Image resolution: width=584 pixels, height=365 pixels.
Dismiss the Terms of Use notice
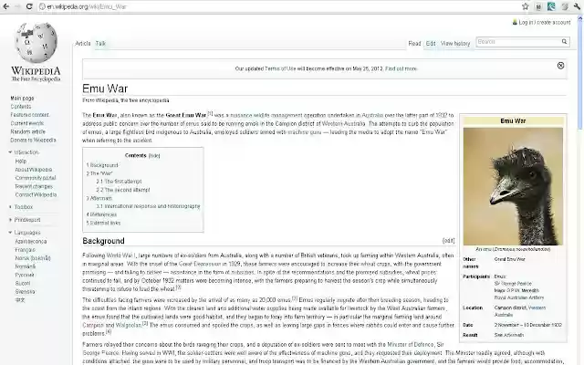click(x=560, y=66)
